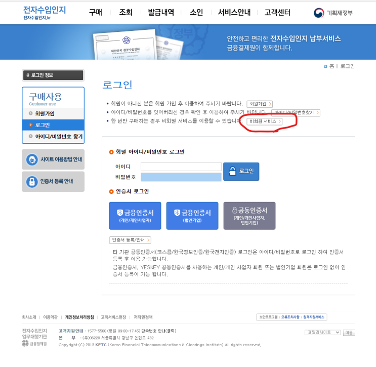Click the 회원가입 arrow button

pos(260,104)
